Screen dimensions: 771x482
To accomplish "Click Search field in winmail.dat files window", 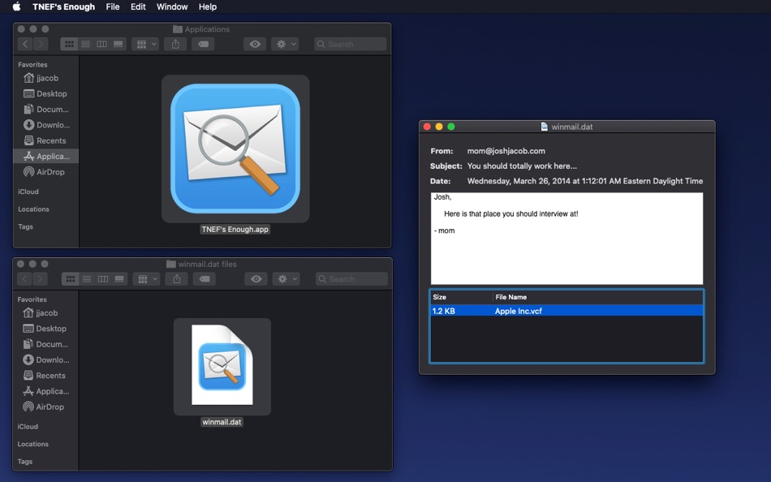I will pos(351,279).
